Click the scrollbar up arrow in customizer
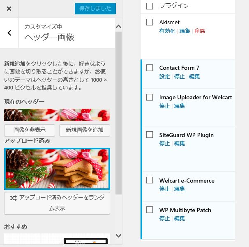 [118, 27]
